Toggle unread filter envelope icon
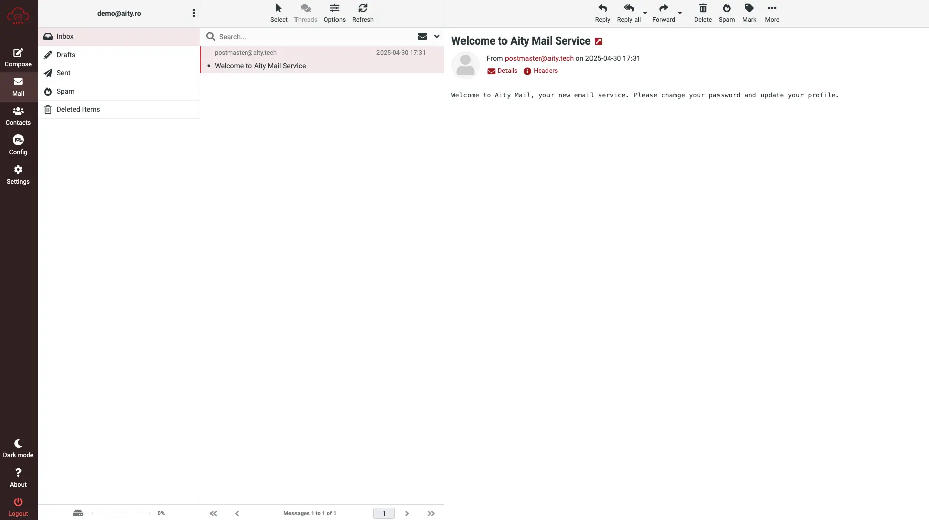 tap(423, 36)
